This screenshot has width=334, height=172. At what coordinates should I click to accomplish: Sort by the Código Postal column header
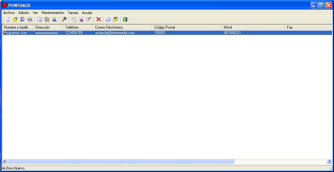[x=187, y=27]
